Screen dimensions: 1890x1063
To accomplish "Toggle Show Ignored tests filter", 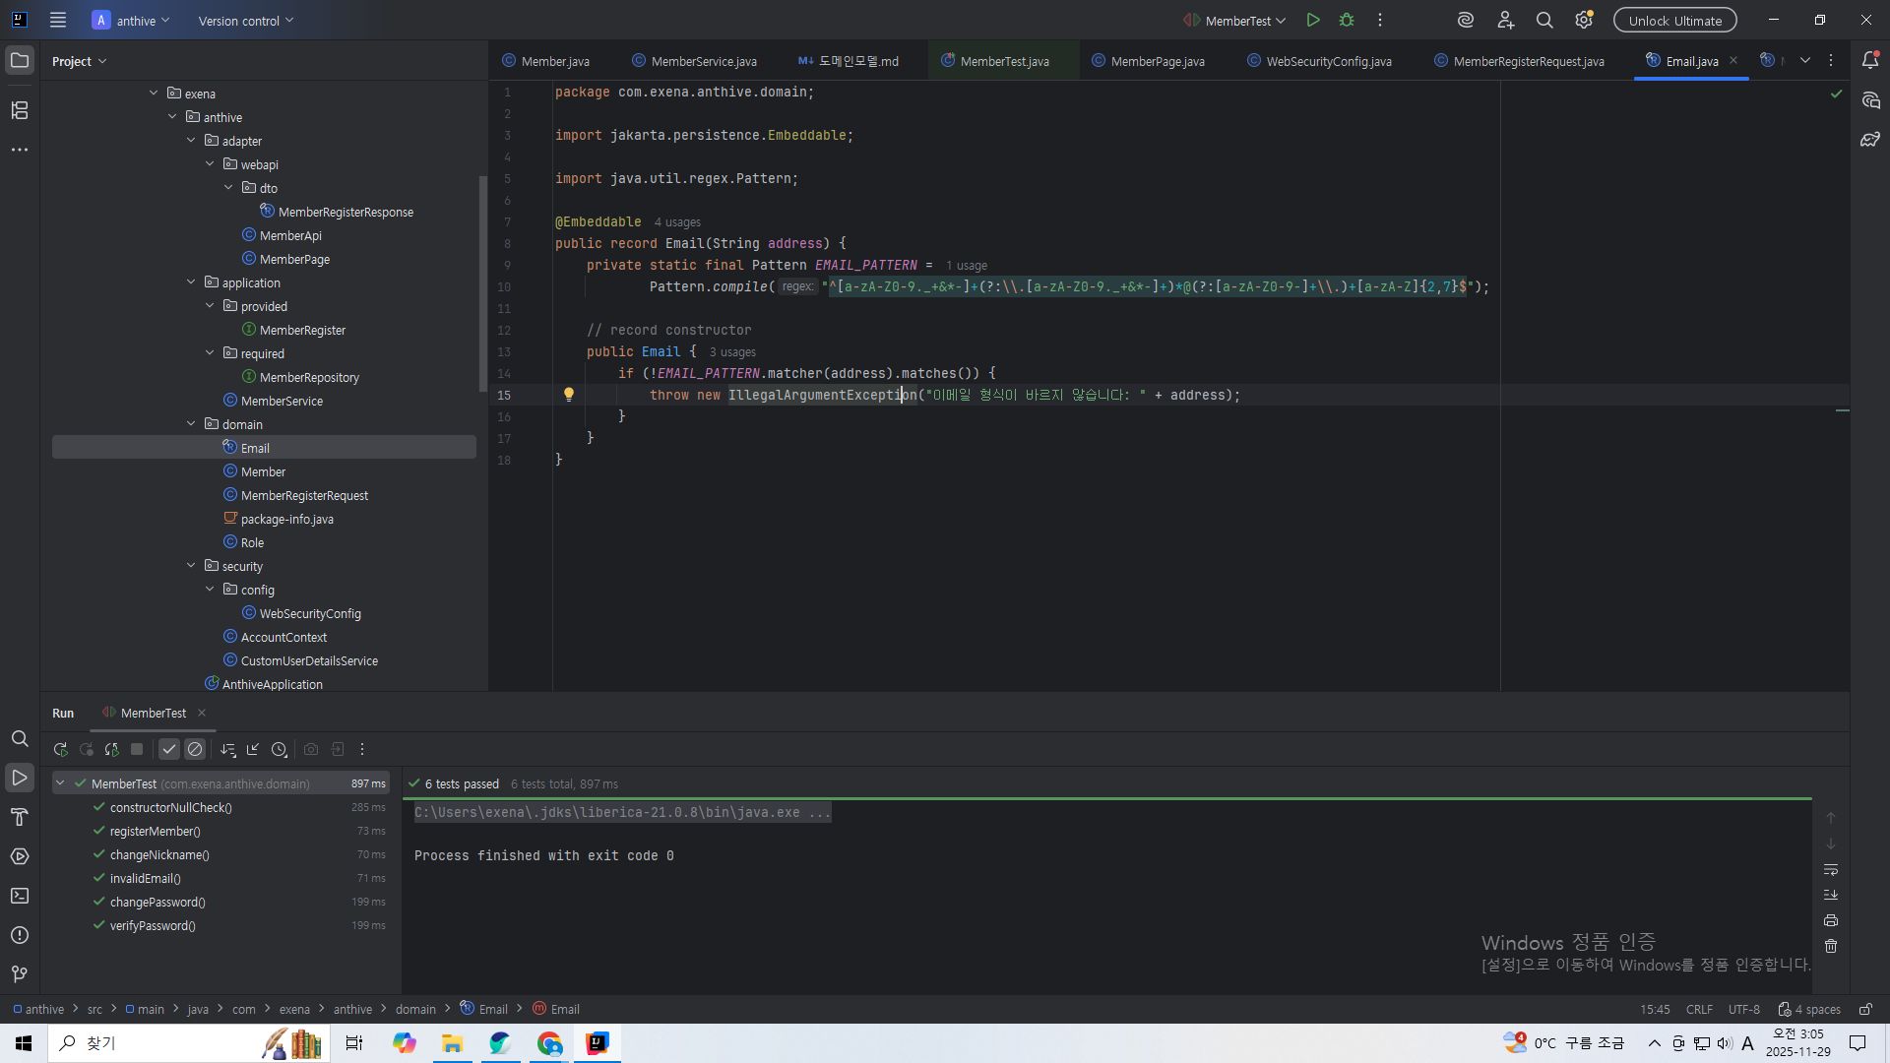I will pyautogui.click(x=195, y=750).
